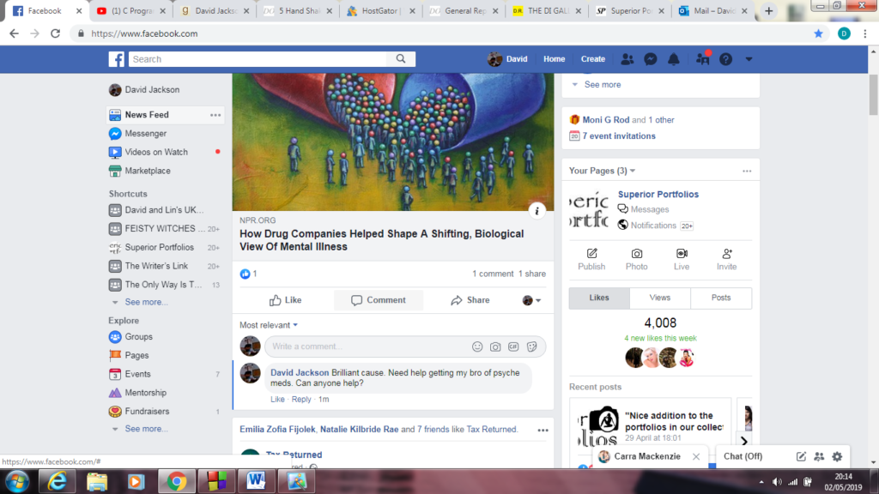Open Messenger icon in top blue bar

tap(651, 59)
